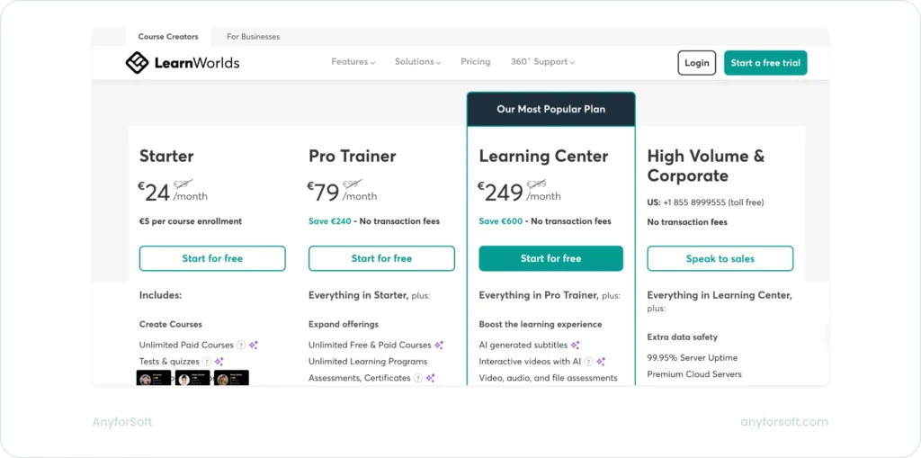Screen dimensions: 921x458
Task: Click the LearnWorlds logo
Action: (x=183, y=62)
